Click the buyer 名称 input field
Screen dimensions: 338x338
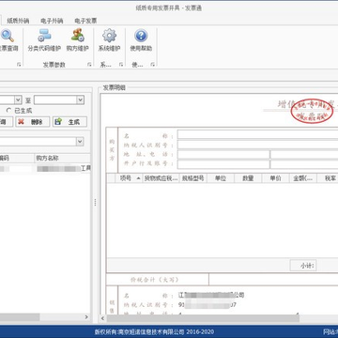[257, 134]
